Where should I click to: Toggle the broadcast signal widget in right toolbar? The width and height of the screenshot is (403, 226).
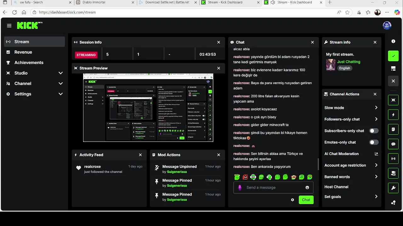[393, 159]
